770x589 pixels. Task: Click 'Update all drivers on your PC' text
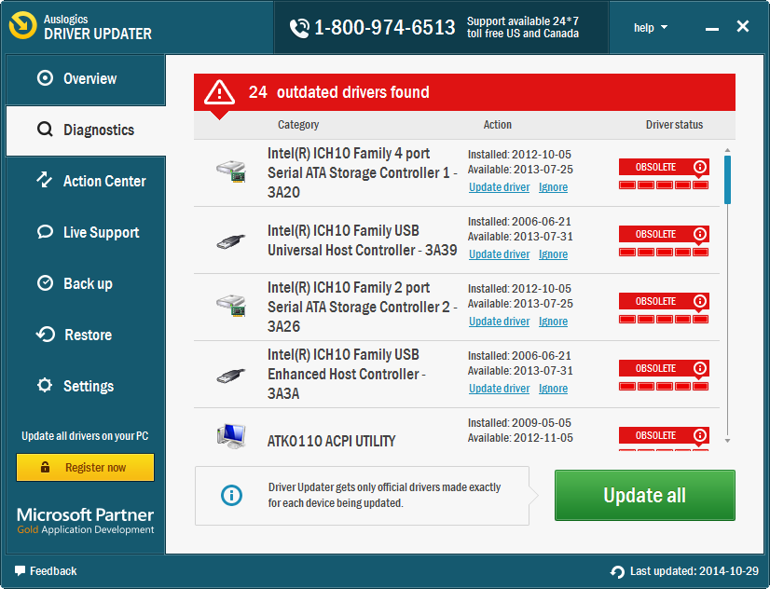pyautogui.click(x=85, y=436)
